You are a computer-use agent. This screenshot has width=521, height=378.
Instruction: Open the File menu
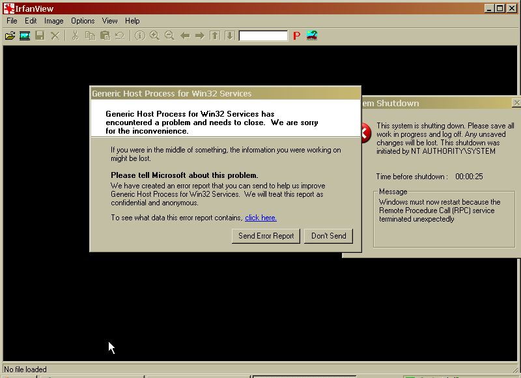coord(11,20)
